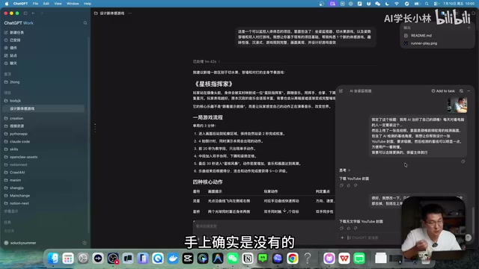Click the side chat message input field

tap(374, 238)
